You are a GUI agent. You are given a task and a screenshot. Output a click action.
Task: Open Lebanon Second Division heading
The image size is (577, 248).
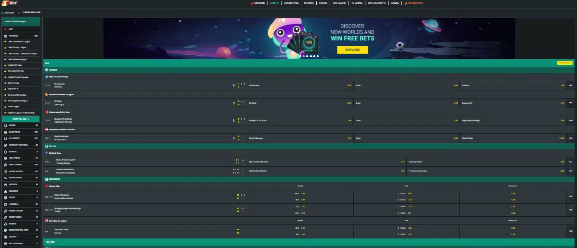click(61, 129)
